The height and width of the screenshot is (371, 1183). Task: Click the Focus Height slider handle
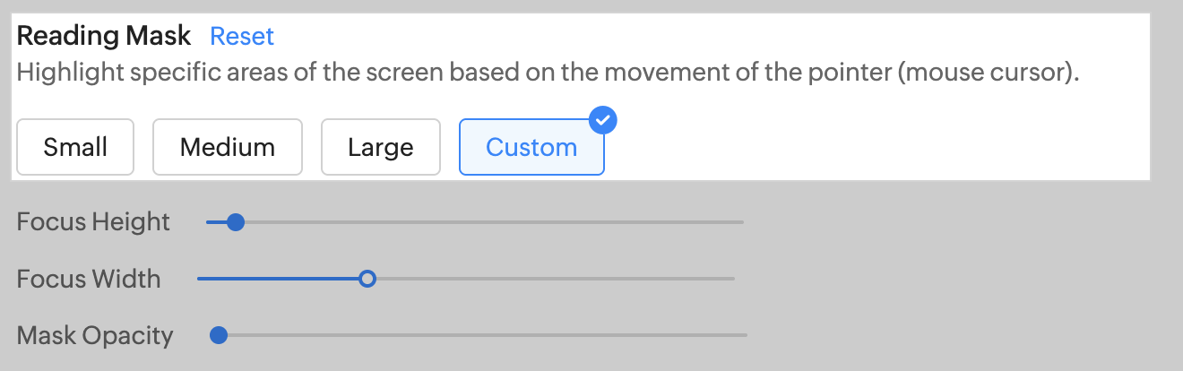(236, 222)
